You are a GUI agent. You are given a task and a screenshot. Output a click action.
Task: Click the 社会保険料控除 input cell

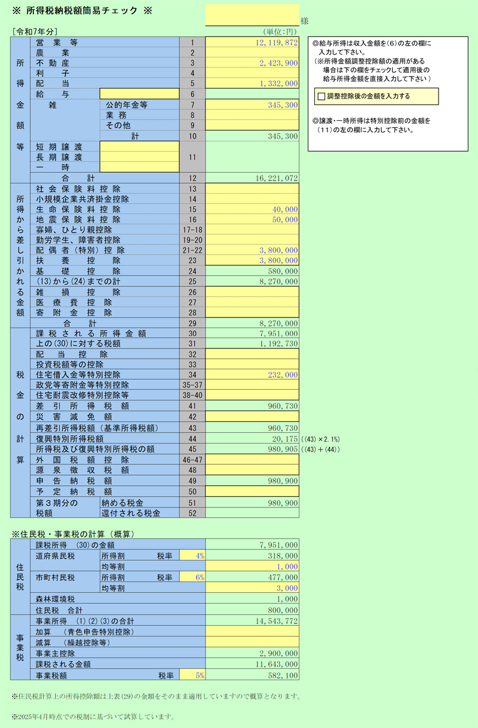point(252,188)
